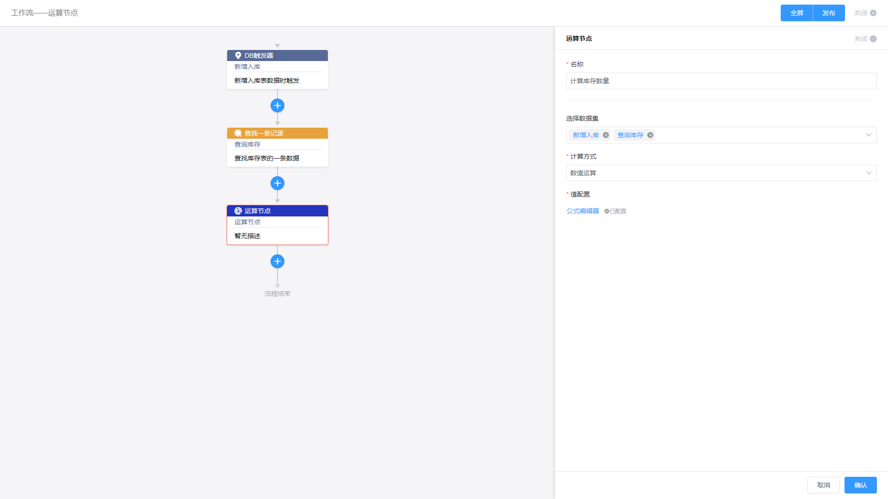Click the 名称 input field

coord(721,81)
